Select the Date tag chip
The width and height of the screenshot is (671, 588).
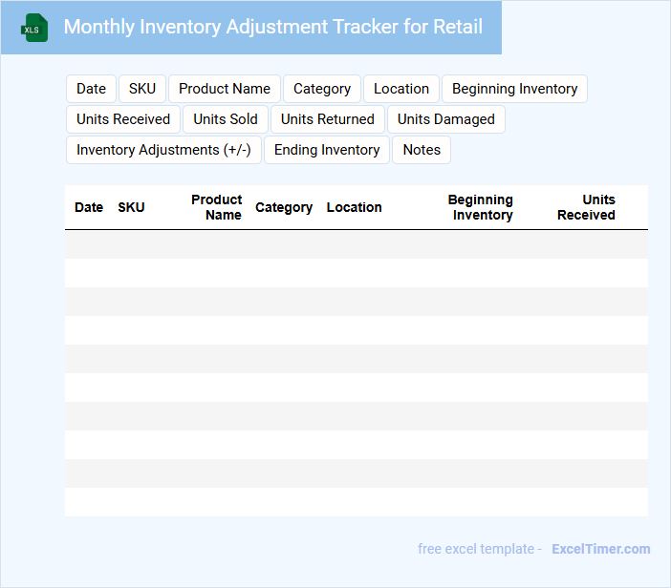click(x=91, y=89)
